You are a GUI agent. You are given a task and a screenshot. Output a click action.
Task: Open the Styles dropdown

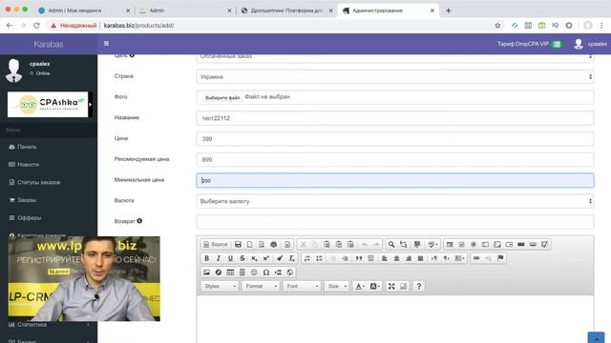point(220,286)
